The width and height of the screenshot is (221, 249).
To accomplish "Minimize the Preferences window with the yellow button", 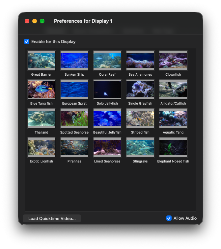I will tap(35, 21).
